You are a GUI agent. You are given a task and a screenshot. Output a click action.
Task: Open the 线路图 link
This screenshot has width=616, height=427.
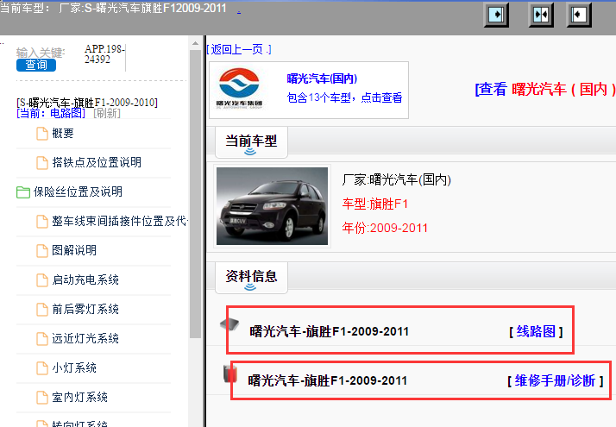coord(536,332)
